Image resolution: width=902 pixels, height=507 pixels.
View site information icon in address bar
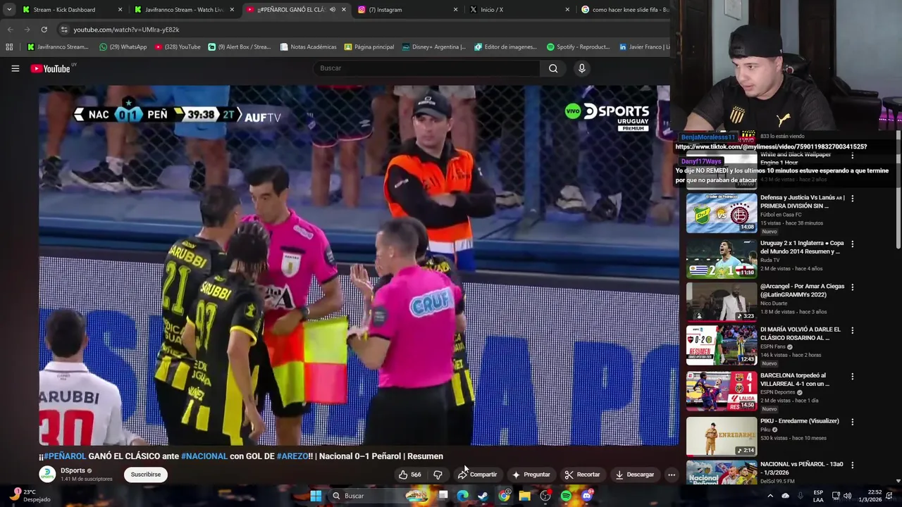(64, 30)
